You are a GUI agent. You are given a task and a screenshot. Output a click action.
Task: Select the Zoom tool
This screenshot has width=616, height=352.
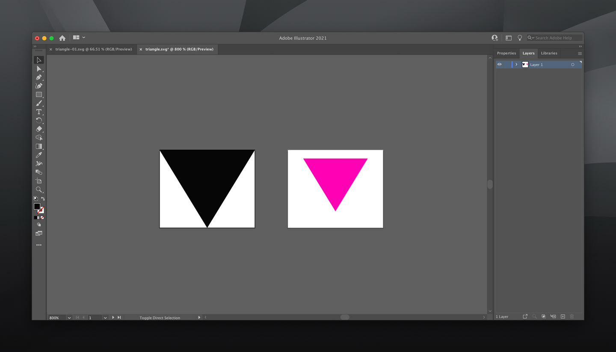(x=39, y=189)
